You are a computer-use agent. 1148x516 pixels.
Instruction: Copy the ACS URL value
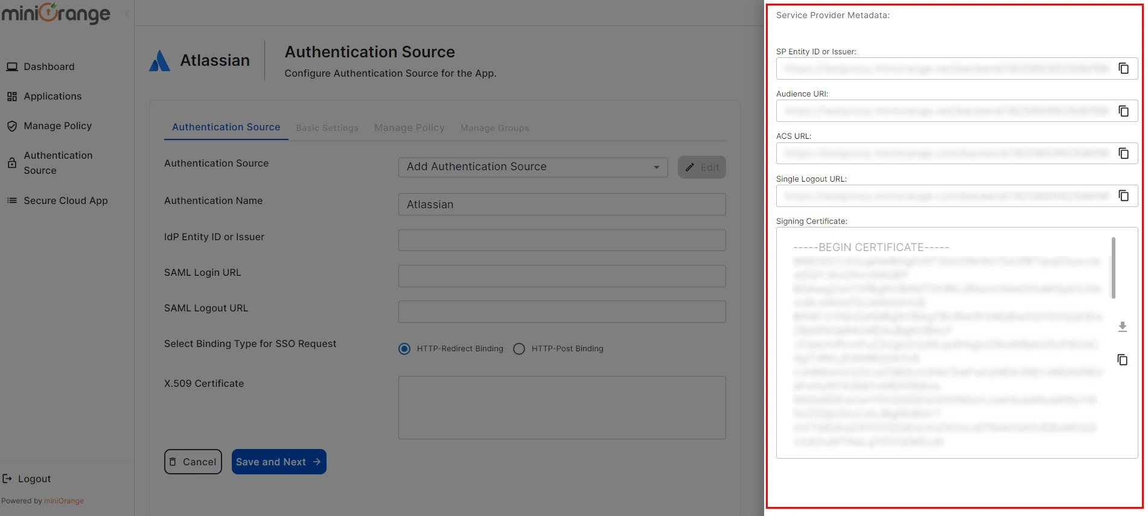point(1123,153)
